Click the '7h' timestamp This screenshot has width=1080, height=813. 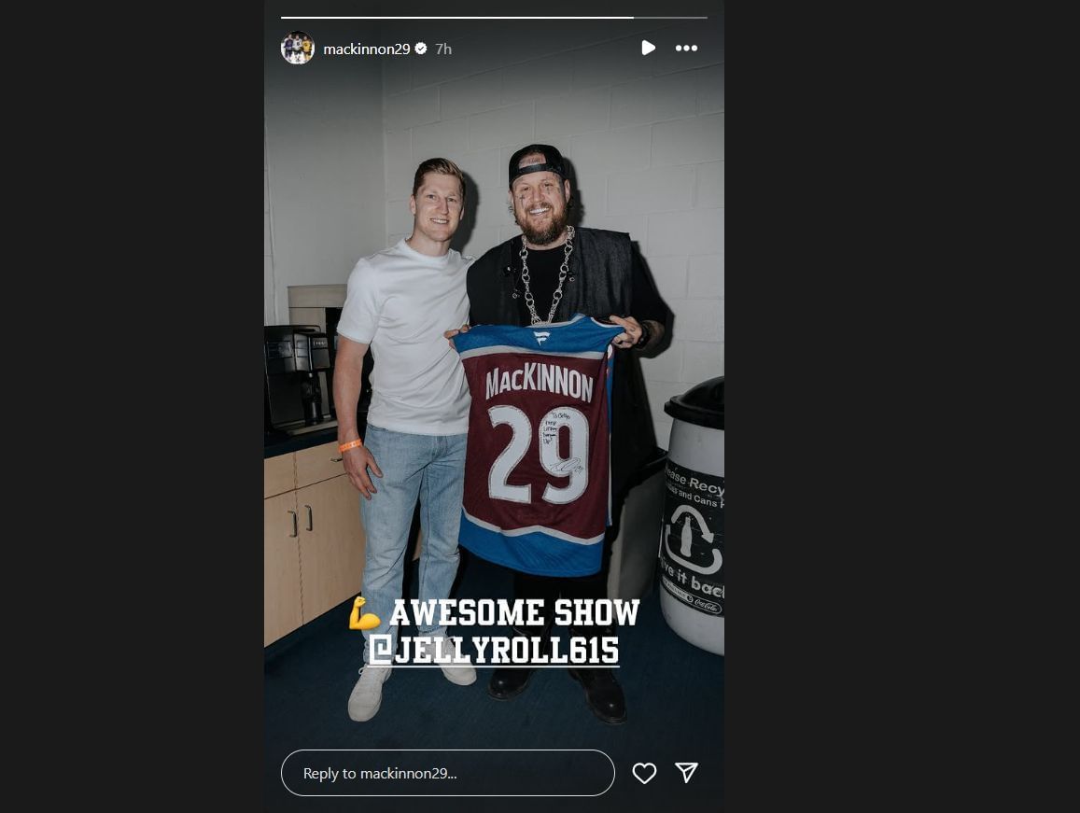pos(442,49)
